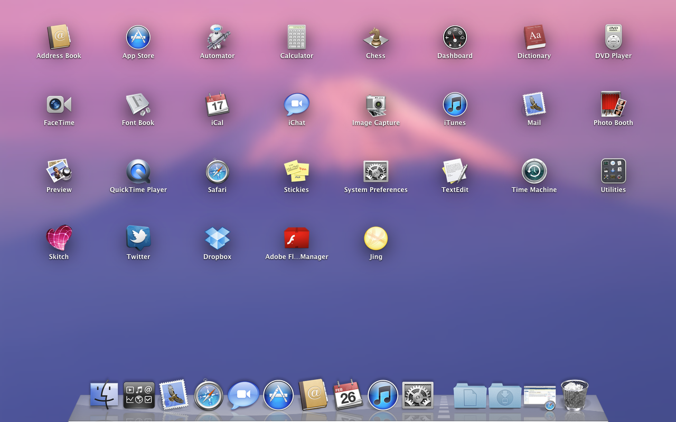Open the Trash in the Dock
676x422 pixels.
[x=575, y=395]
